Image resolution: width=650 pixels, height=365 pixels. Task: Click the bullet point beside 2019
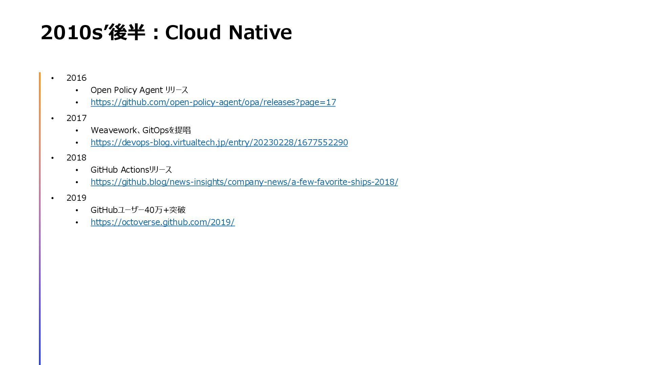(x=52, y=198)
